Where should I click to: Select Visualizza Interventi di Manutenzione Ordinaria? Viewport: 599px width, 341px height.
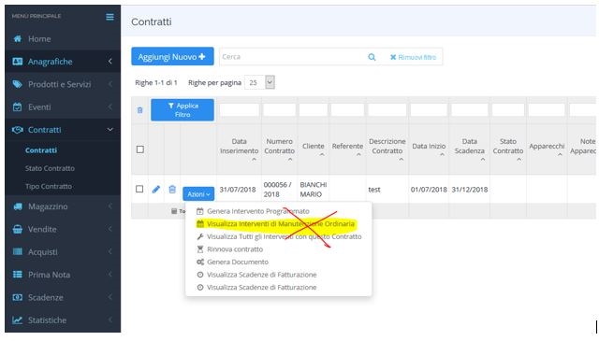click(281, 224)
